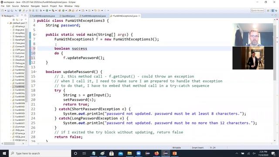Screen dimensions: 279x157
Task: Open the Edit menu
Action: pyautogui.click(x=8, y=6)
